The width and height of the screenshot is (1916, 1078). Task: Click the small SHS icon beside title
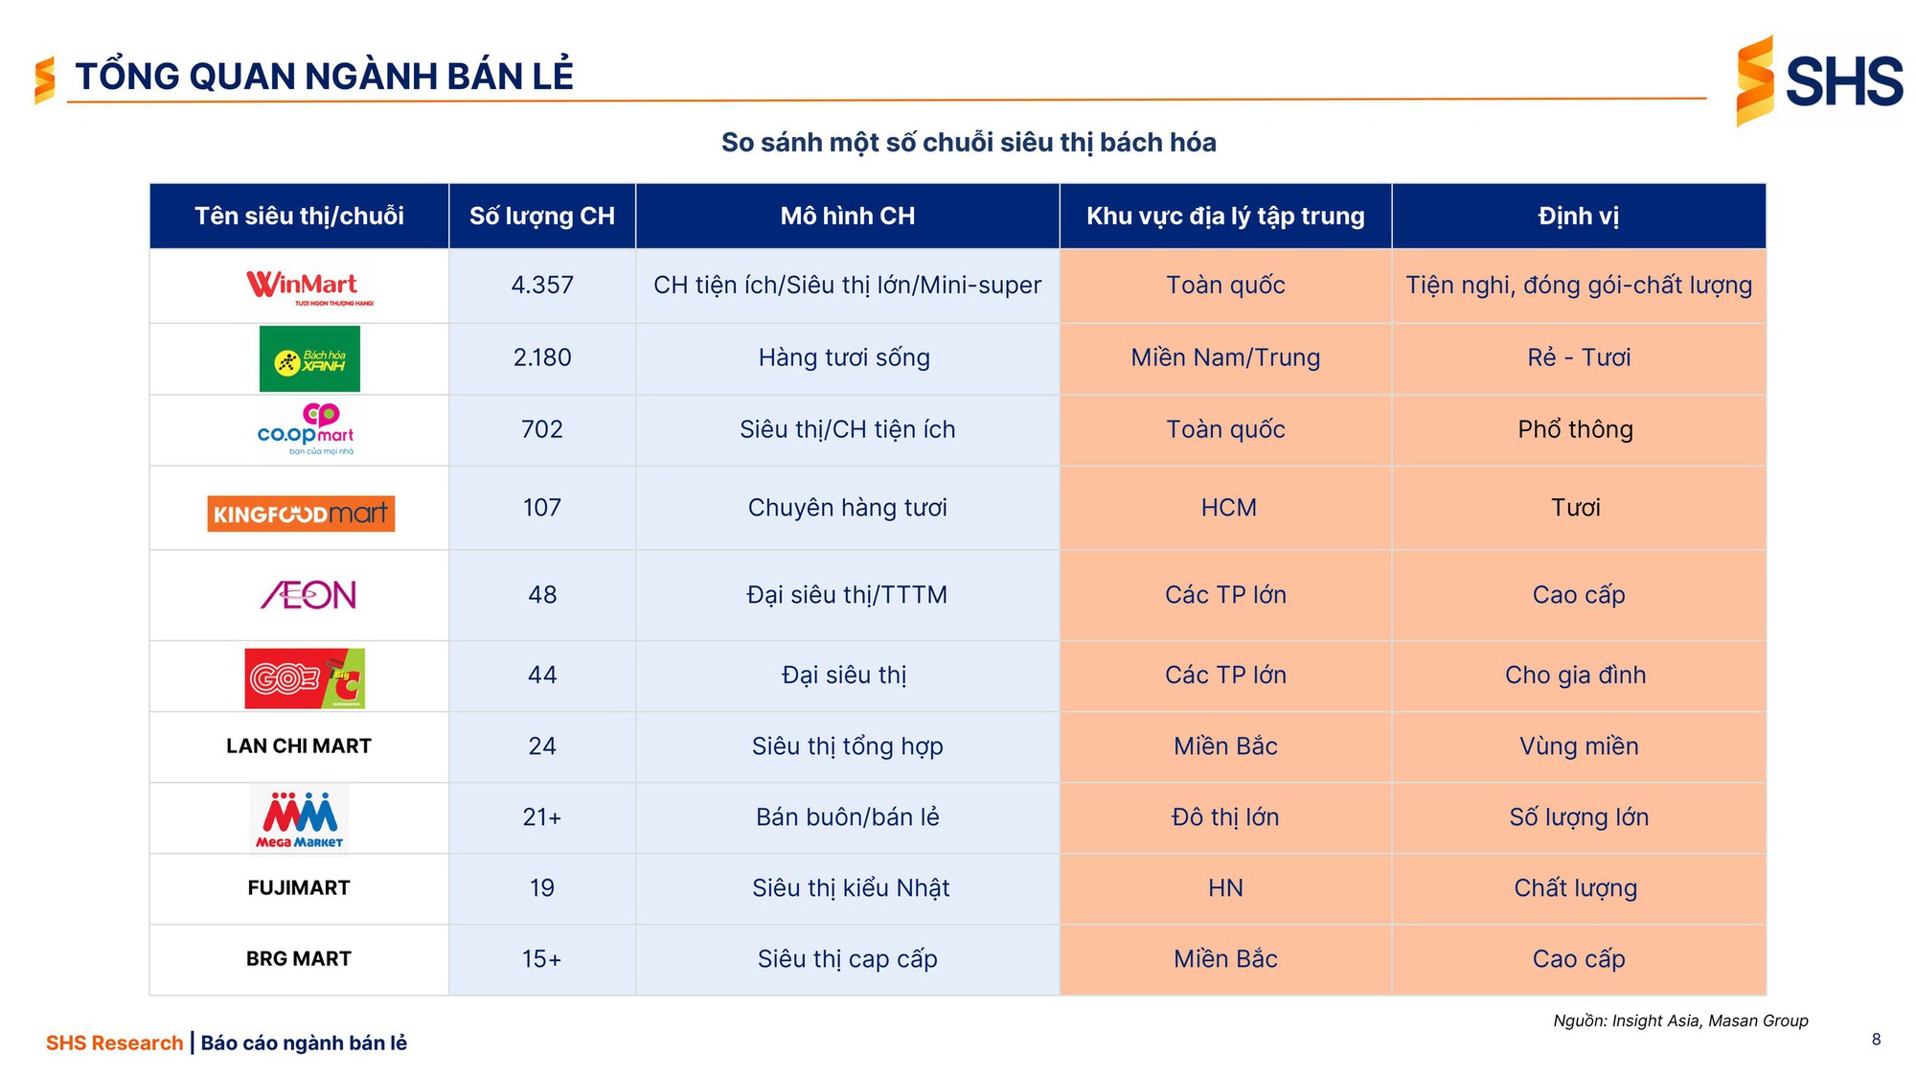tap(44, 80)
